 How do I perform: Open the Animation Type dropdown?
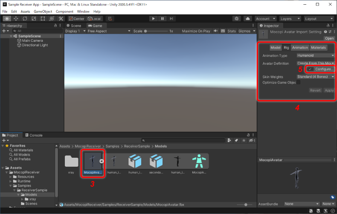(315, 55)
